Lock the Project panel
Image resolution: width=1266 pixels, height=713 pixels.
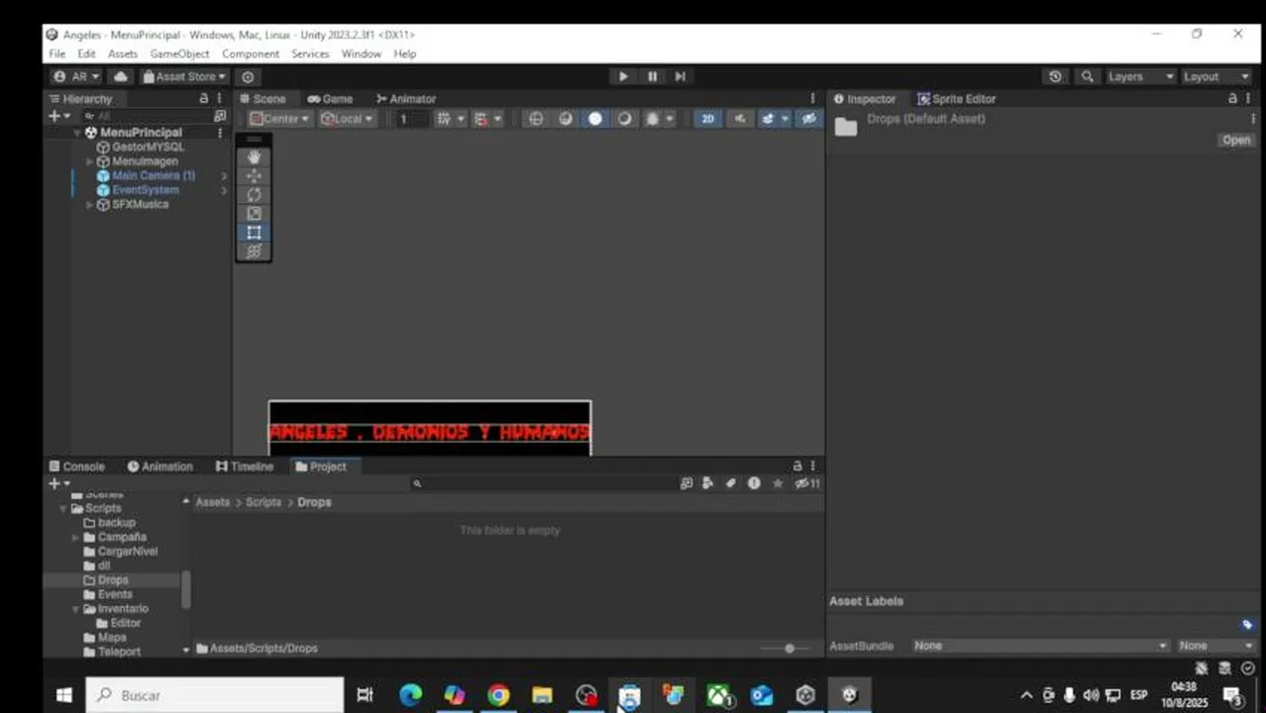796,466
